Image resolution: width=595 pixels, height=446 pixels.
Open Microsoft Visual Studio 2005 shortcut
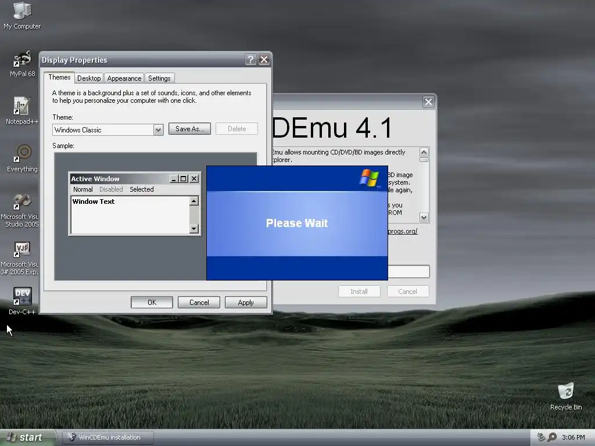(20, 210)
